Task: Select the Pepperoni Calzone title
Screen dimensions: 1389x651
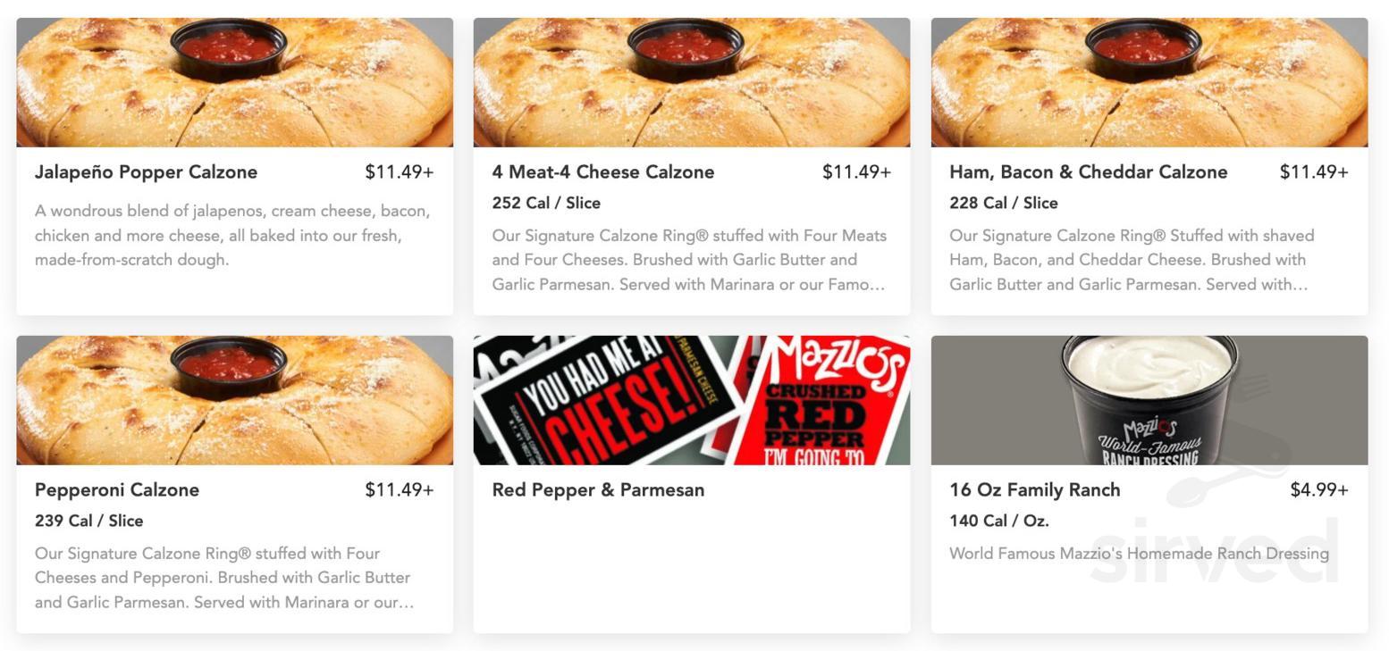Action: (x=116, y=489)
